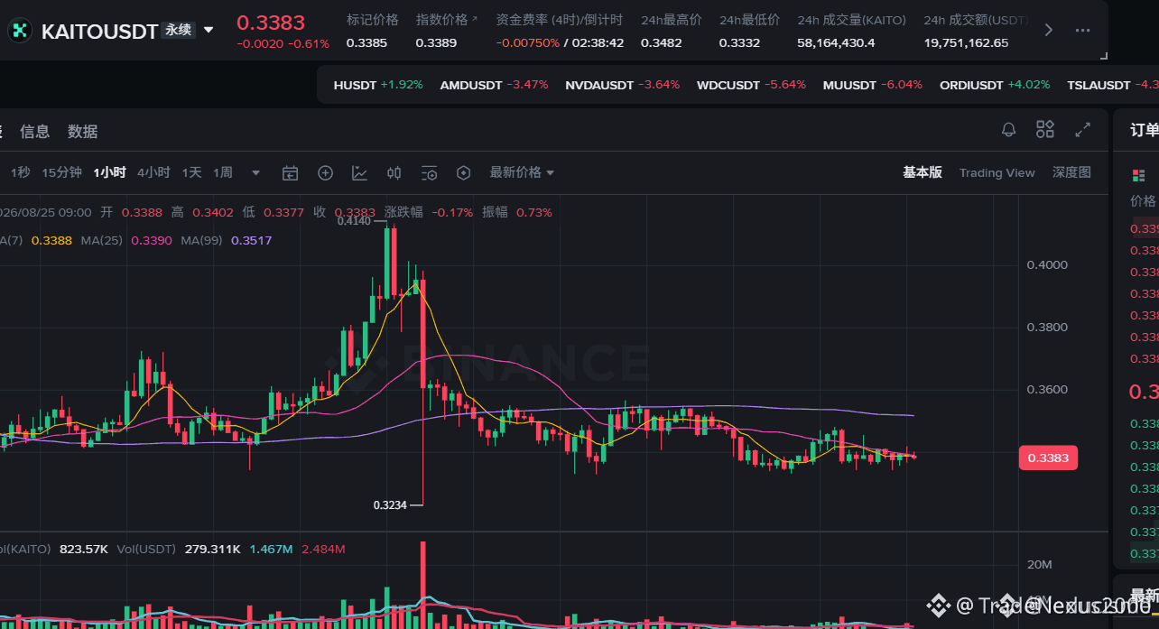Select MUUSDT ticker in the marquee bar
Viewport: 1159px width, 629px height.
point(872,85)
